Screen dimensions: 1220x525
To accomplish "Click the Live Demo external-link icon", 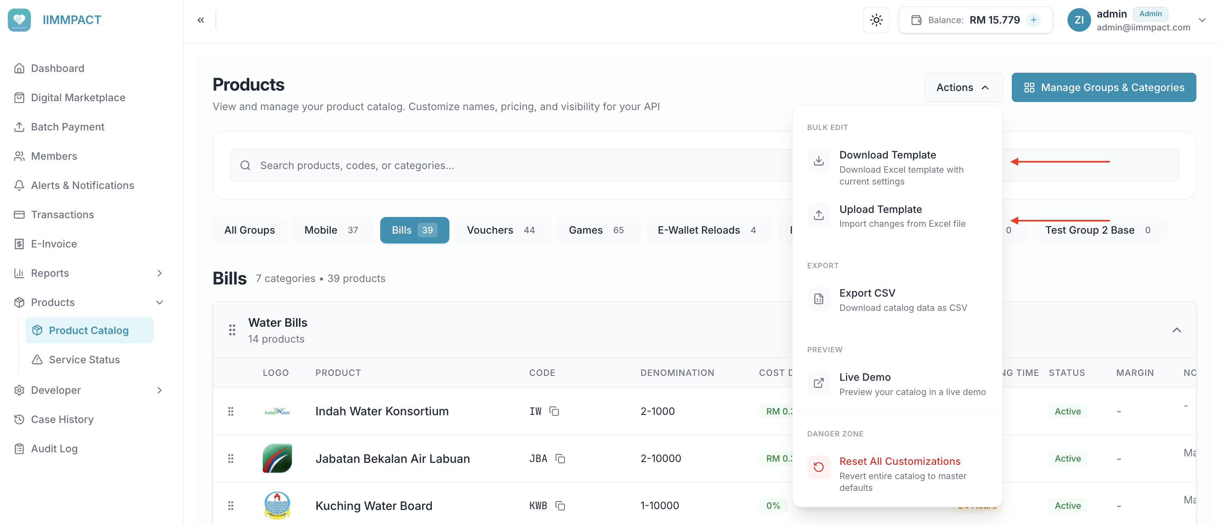I will pyautogui.click(x=818, y=383).
